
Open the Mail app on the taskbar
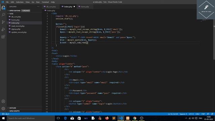point(72,118)
